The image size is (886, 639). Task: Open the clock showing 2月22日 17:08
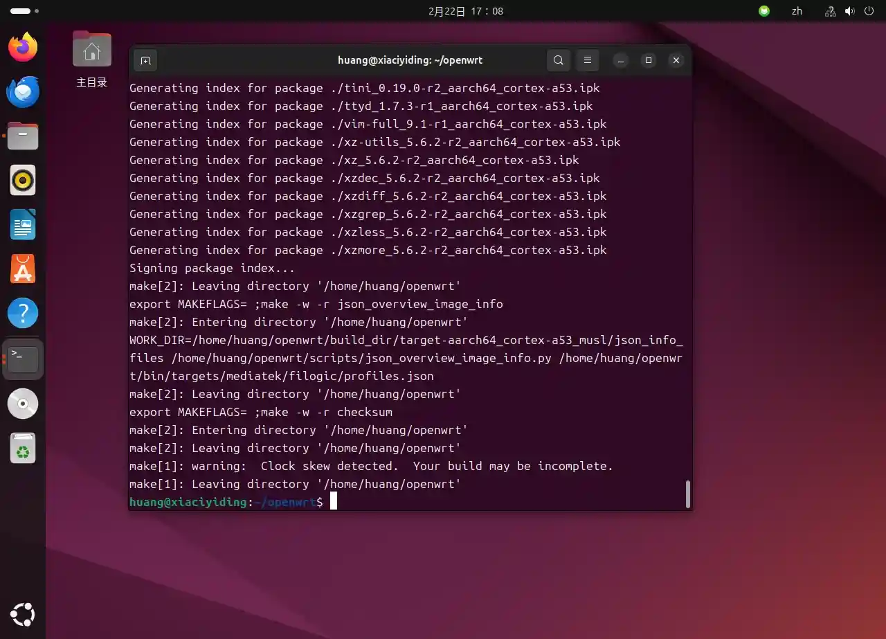tap(466, 11)
